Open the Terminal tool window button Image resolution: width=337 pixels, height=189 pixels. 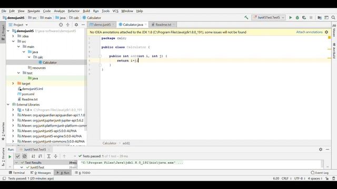pos(17,173)
